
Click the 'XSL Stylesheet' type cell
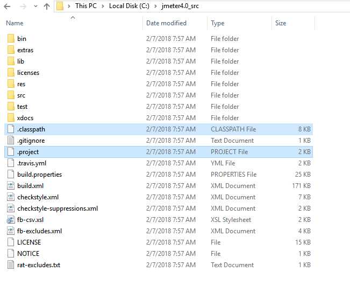[x=231, y=220]
